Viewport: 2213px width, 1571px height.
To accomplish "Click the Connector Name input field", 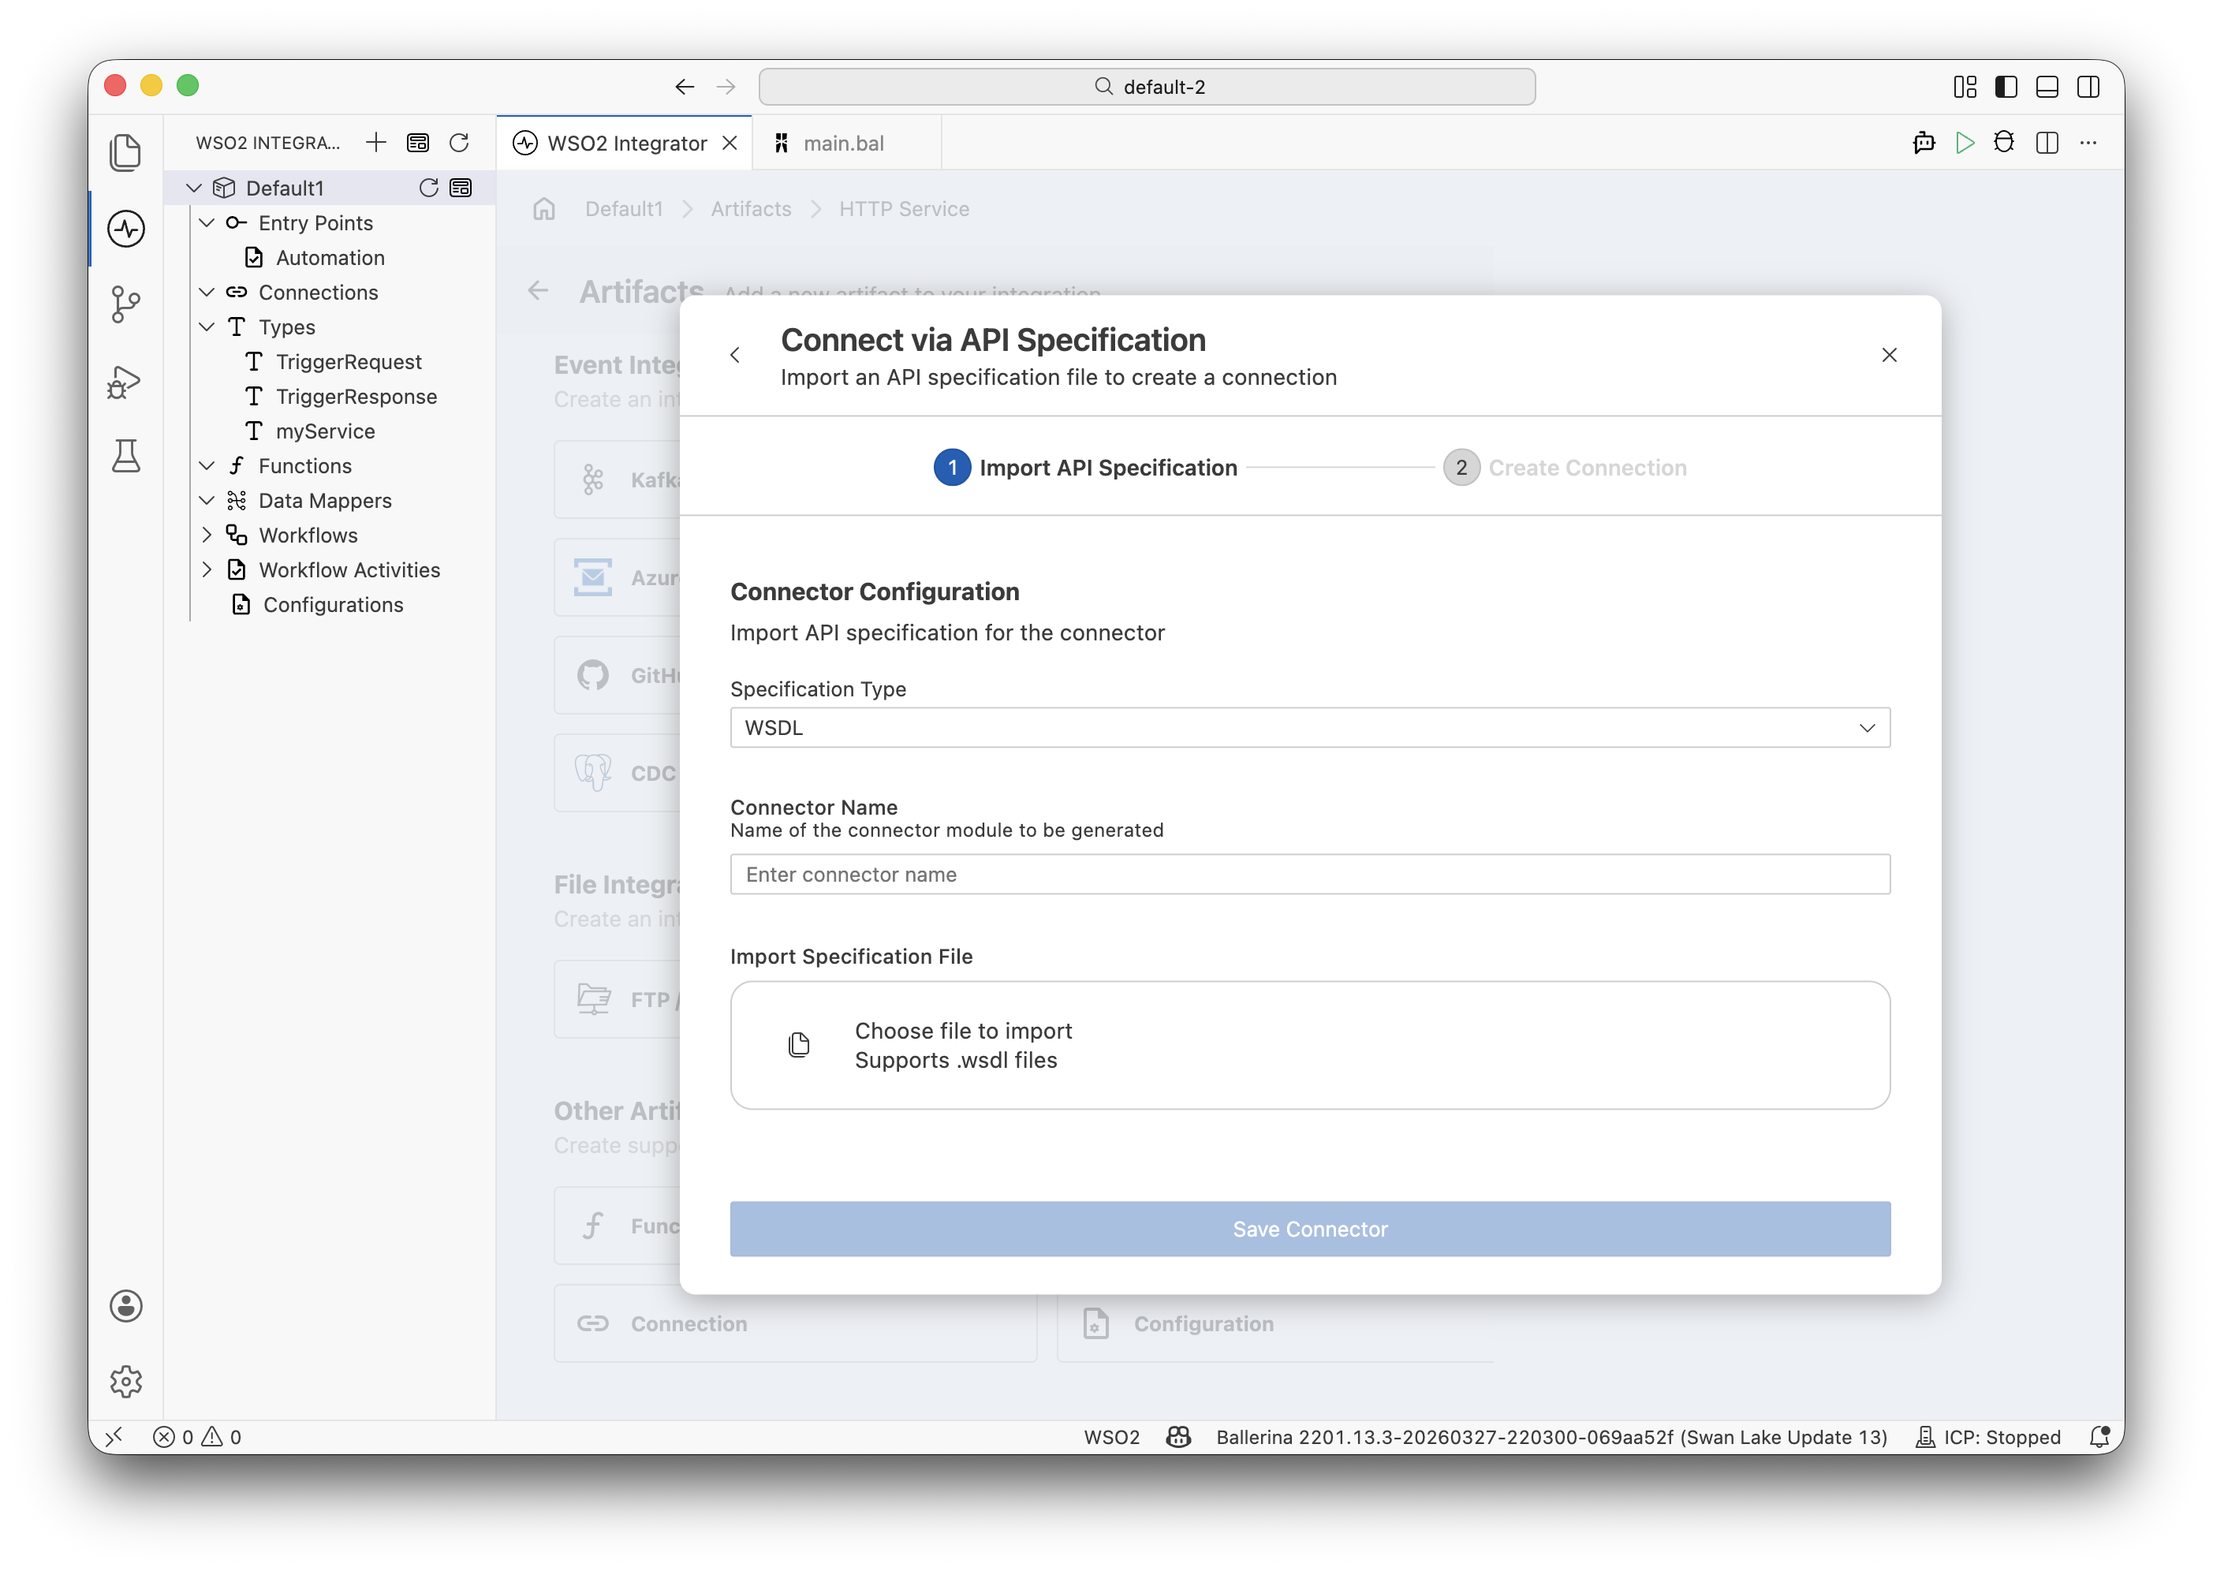I will coord(1310,875).
